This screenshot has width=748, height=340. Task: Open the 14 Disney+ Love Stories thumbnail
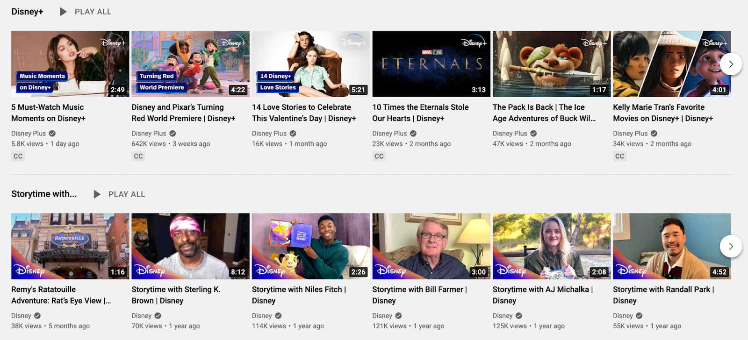311,64
